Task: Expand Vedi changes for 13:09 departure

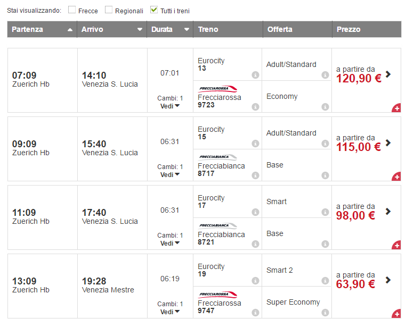Action: coord(170,312)
